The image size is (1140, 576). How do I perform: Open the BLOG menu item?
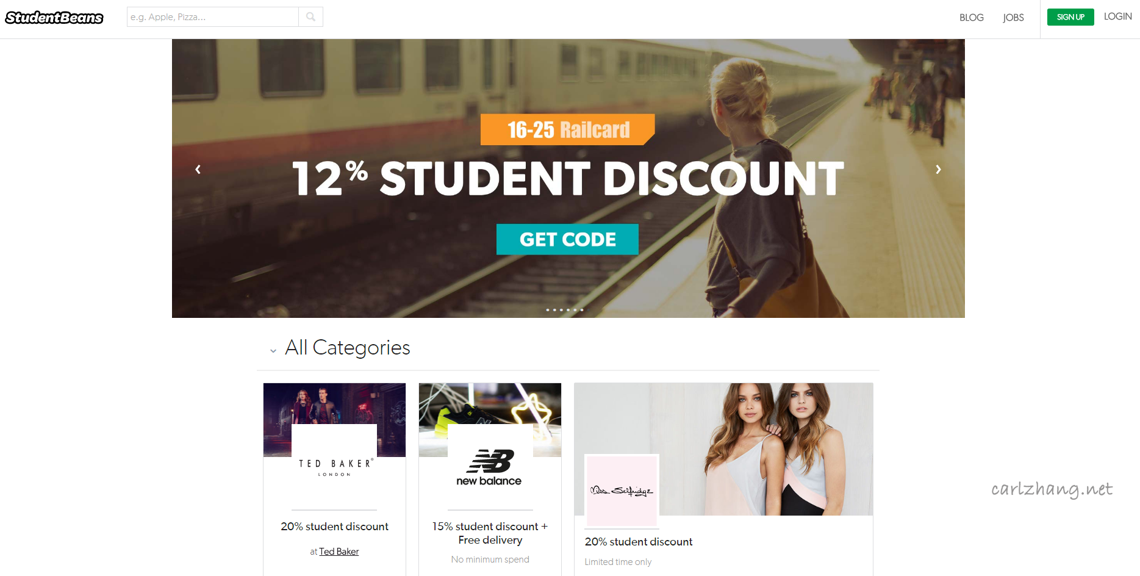[x=972, y=18]
